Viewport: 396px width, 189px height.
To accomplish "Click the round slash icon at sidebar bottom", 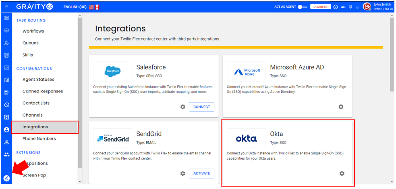I will [x=6, y=179].
